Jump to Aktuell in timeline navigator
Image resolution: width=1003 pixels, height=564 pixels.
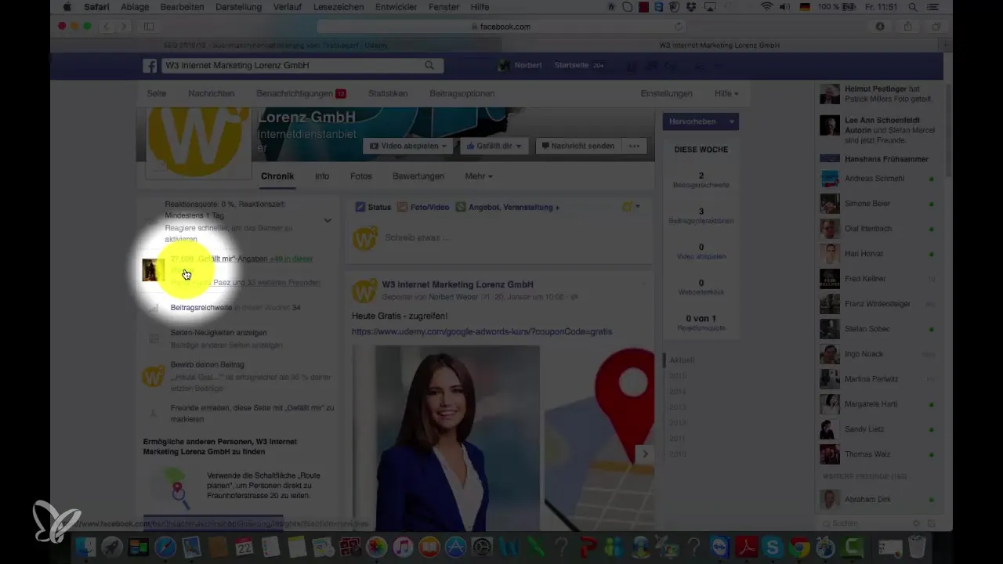(682, 360)
